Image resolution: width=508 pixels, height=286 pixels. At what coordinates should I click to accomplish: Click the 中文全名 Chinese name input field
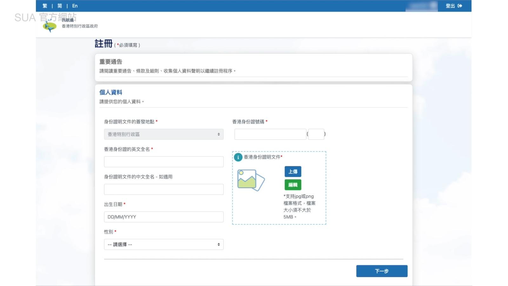[x=164, y=189]
